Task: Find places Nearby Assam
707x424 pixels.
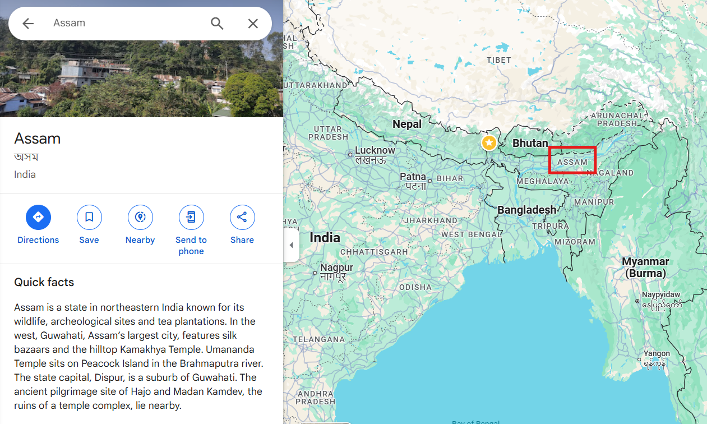Action: tap(140, 217)
